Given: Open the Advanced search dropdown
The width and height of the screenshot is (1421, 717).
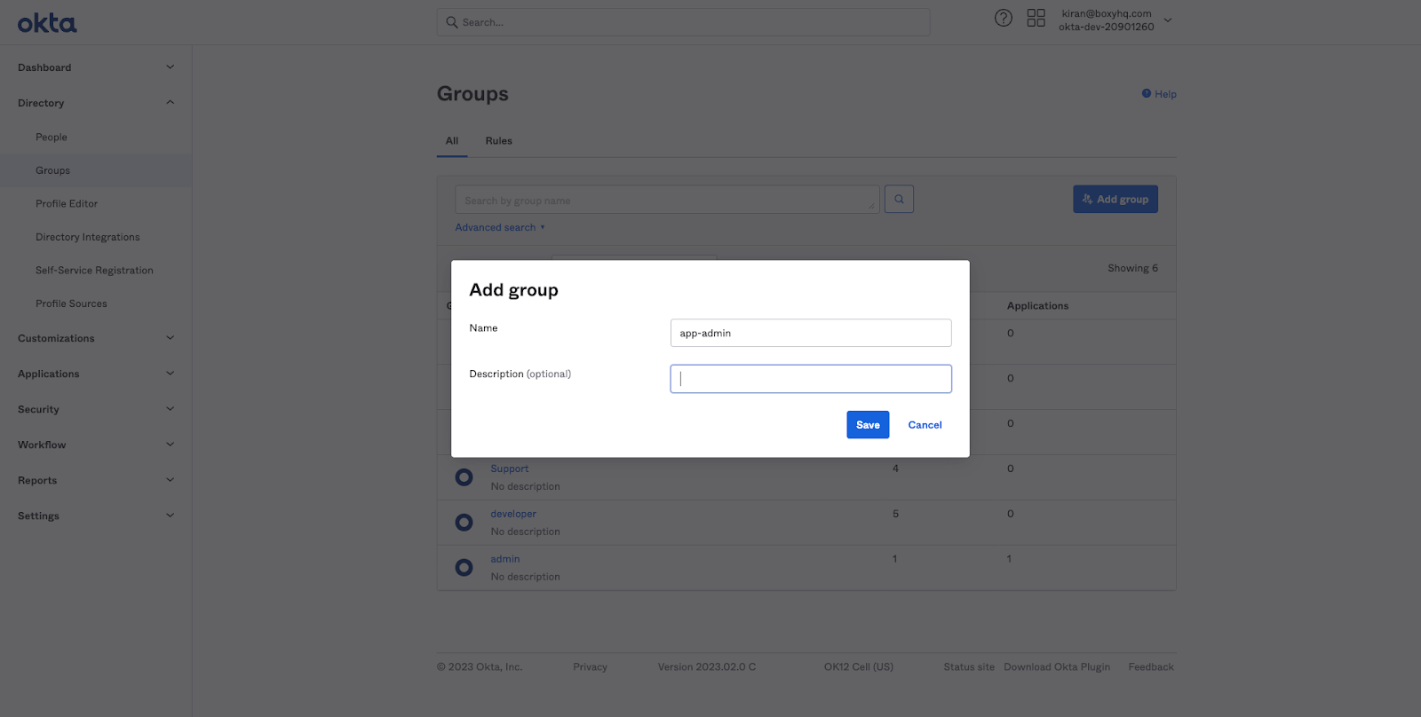Looking at the screenshot, I should click(500, 228).
